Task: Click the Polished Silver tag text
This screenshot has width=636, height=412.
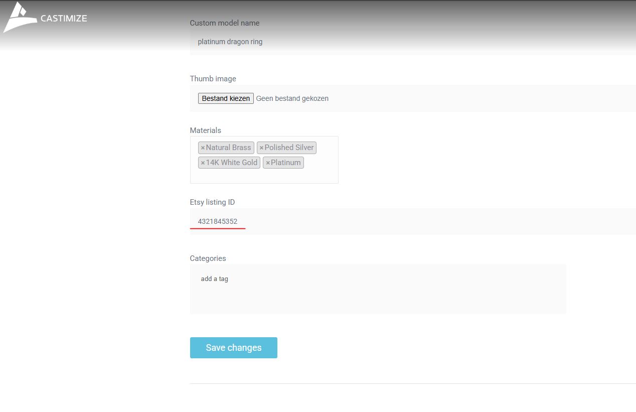Action: pyautogui.click(x=289, y=148)
